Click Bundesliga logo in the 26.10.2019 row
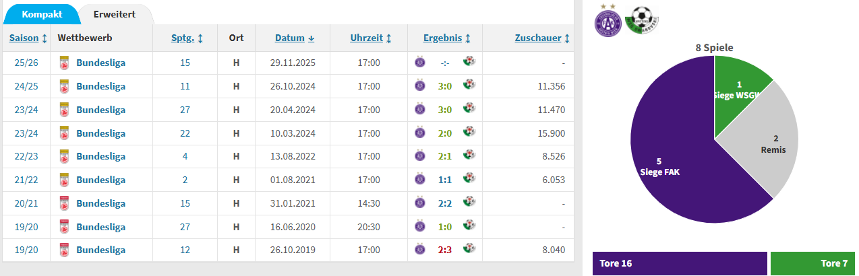 pyautogui.click(x=65, y=250)
